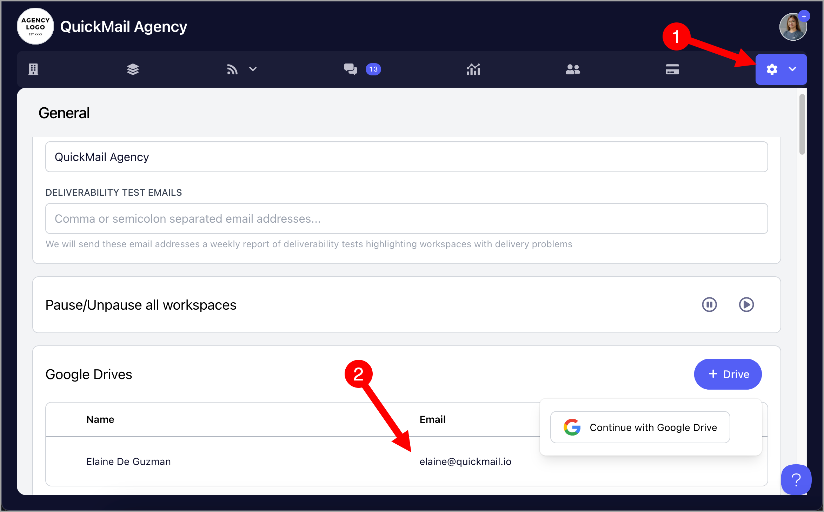This screenshot has height=512, width=824.
Task: Unpause all workspaces with play icon
Action: 746,304
